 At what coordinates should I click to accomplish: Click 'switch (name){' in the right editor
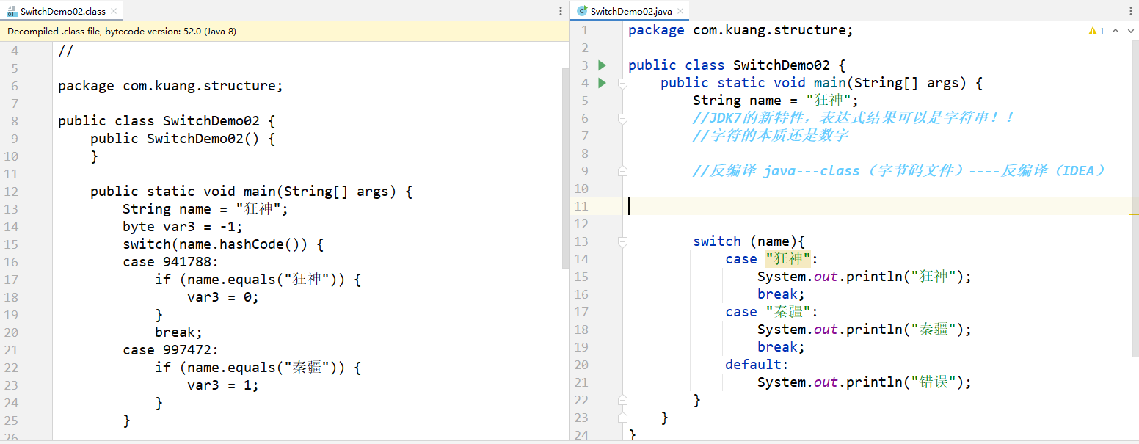749,241
